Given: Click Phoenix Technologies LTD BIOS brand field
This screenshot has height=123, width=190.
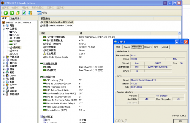Looking at the screenshot, I should [x=158, y=80].
